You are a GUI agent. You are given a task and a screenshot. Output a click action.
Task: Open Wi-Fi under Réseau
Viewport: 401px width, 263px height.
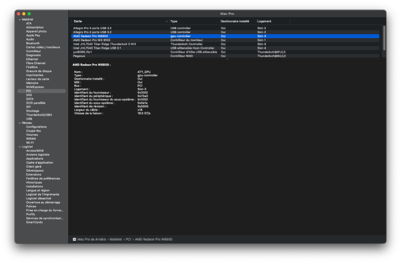(30, 143)
